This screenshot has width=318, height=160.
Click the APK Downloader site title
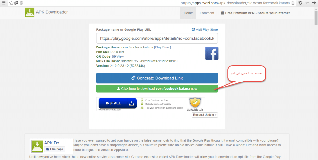pos(52,12)
